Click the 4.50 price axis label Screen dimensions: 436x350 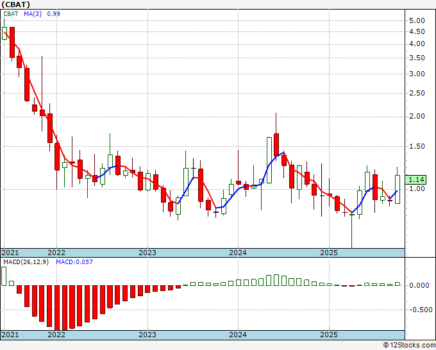(417, 31)
